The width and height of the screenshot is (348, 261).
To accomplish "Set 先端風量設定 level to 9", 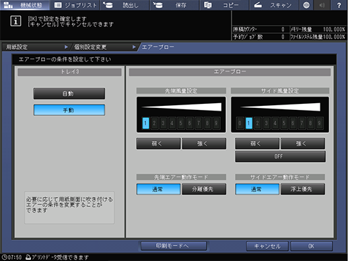I will [x=216, y=123].
